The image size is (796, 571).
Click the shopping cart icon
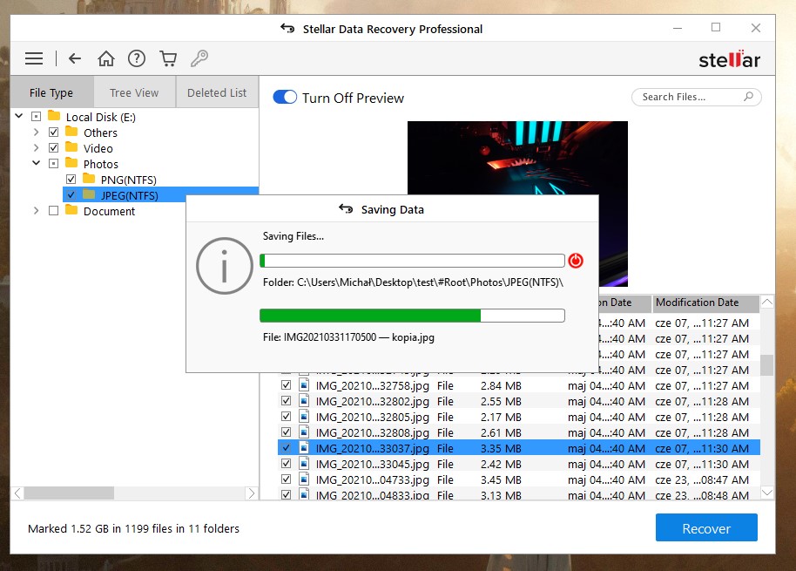pos(168,58)
